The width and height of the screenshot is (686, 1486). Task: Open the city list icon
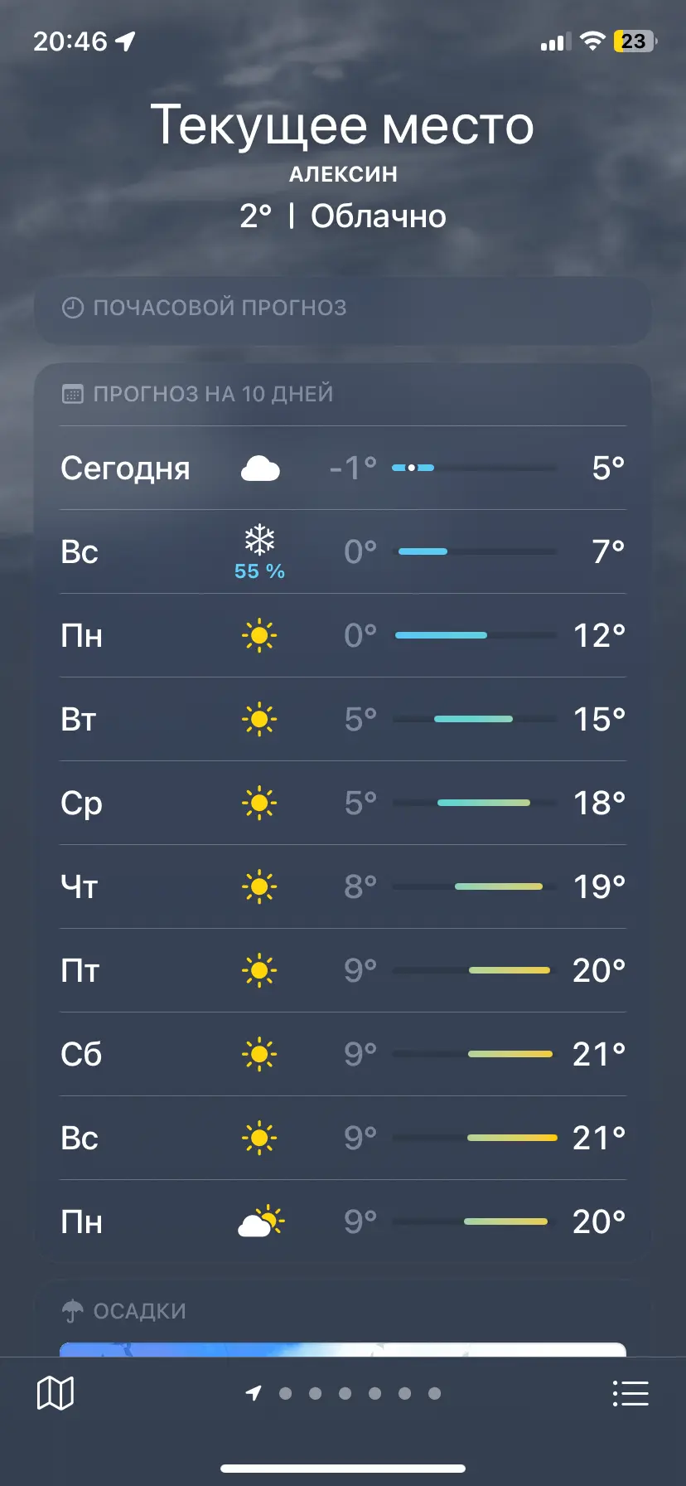[630, 1393]
